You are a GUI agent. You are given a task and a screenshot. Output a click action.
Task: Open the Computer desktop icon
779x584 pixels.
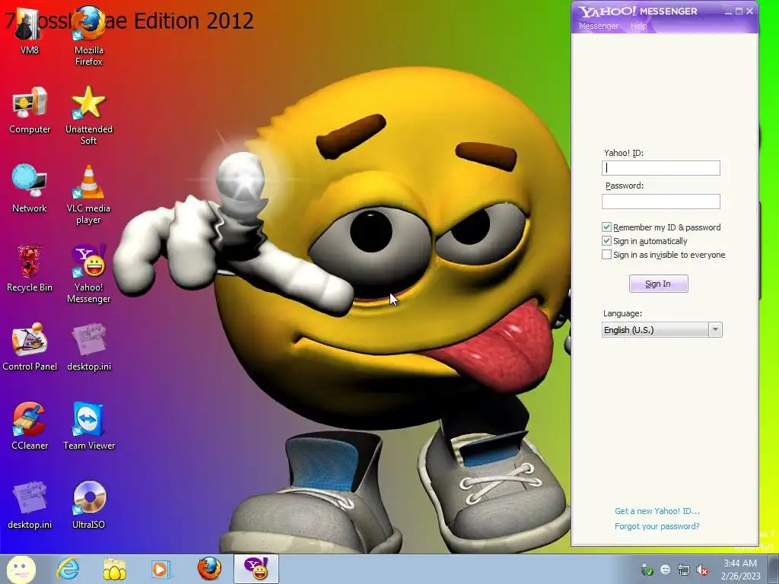coord(30,110)
